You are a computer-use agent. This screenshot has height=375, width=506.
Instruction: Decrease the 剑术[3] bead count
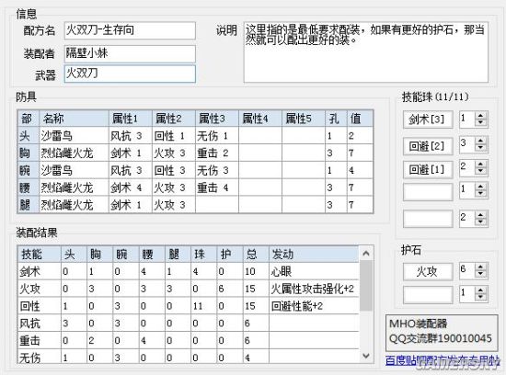point(481,123)
